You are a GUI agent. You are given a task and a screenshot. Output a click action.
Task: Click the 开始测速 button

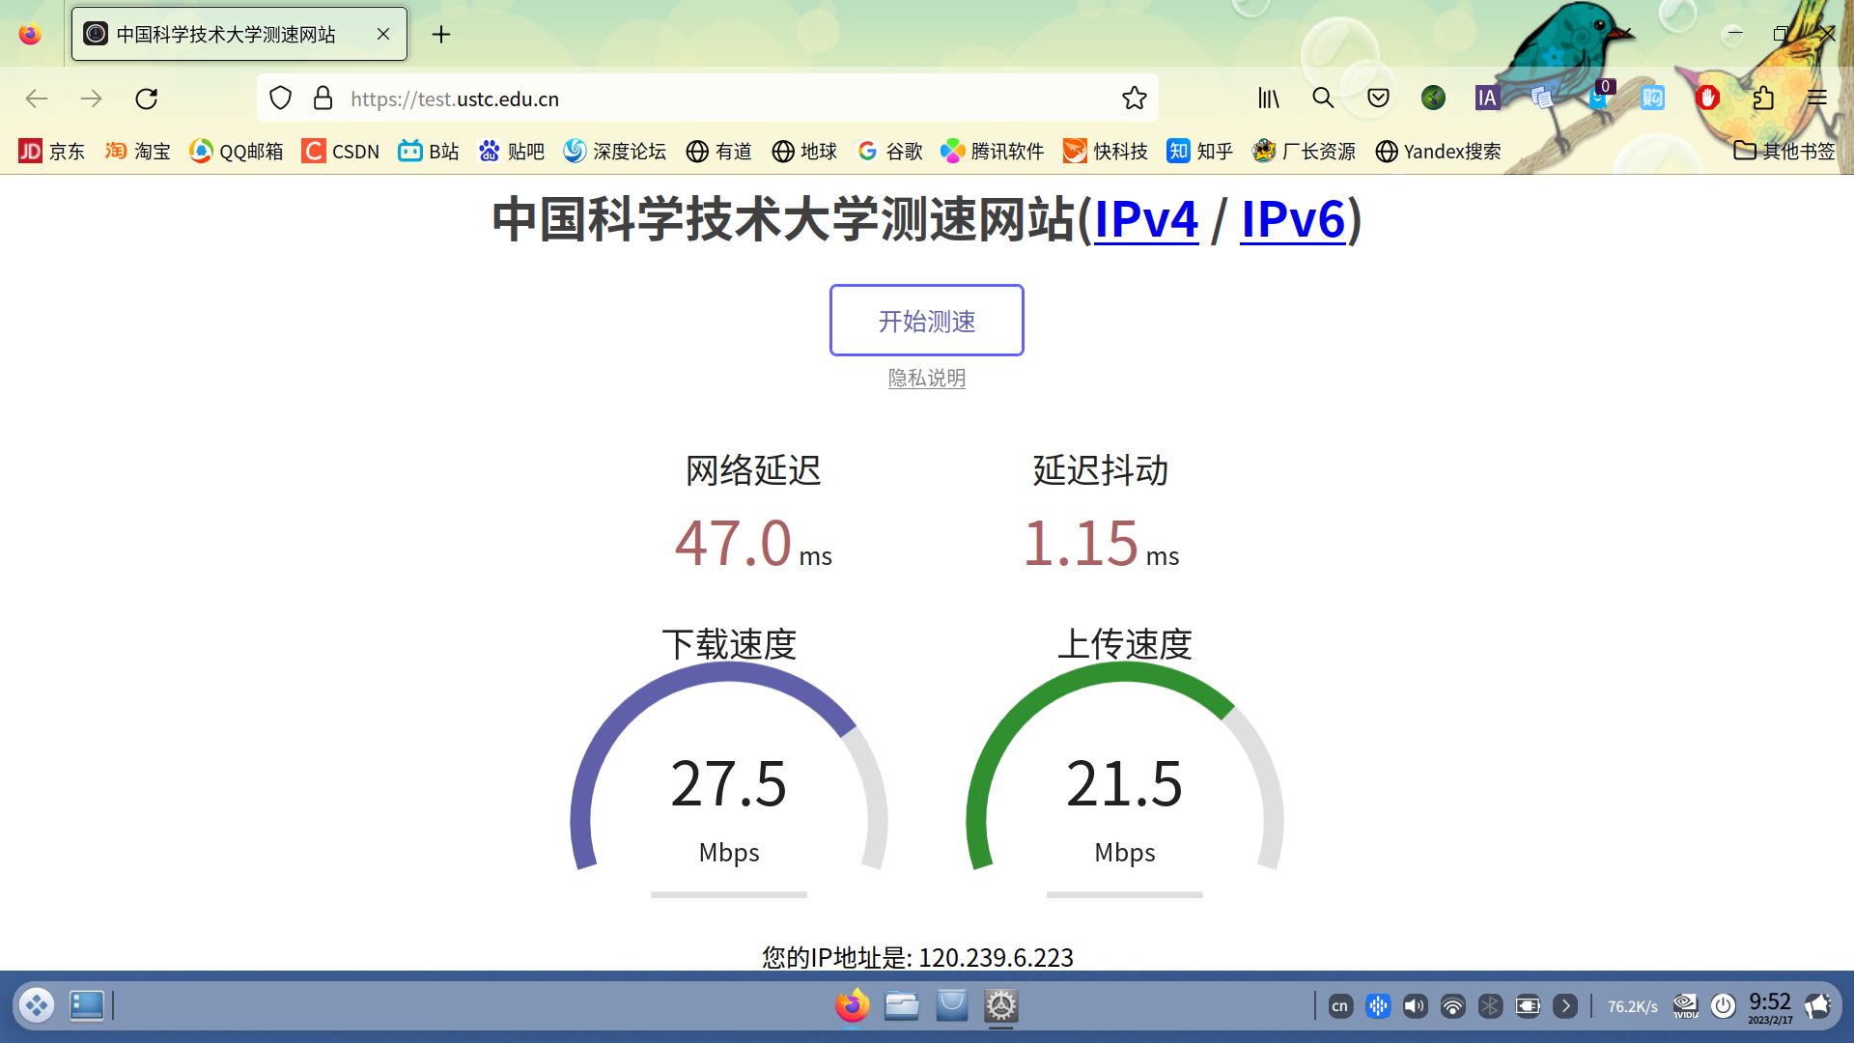click(926, 320)
